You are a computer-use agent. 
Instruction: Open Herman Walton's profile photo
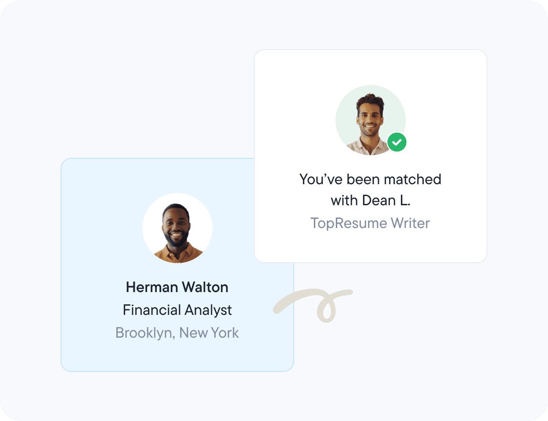click(x=177, y=228)
